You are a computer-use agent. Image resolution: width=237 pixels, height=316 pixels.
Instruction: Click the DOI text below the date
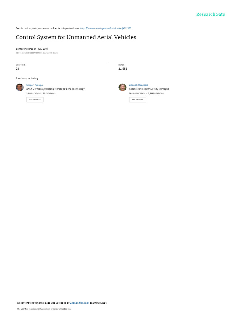pyautogui.click(x=29, y=53)
